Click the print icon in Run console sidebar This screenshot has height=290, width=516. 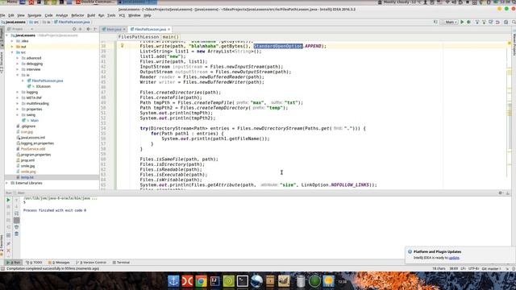(16, 227)
